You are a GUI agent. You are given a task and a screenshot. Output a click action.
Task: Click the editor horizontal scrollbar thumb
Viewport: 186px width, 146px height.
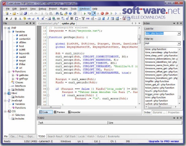click(x=51, y=107)
